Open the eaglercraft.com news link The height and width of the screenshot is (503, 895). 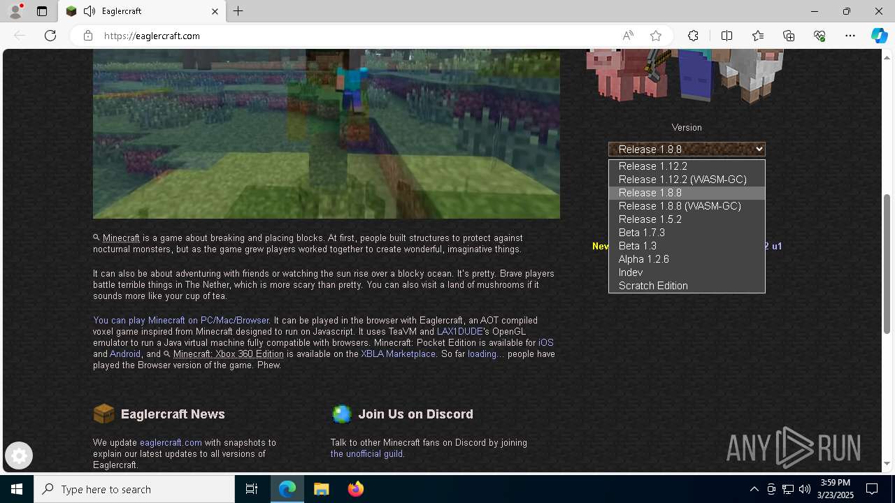171,443
